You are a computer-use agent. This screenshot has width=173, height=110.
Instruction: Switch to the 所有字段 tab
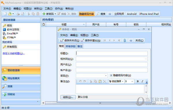(x=71, y=46)
